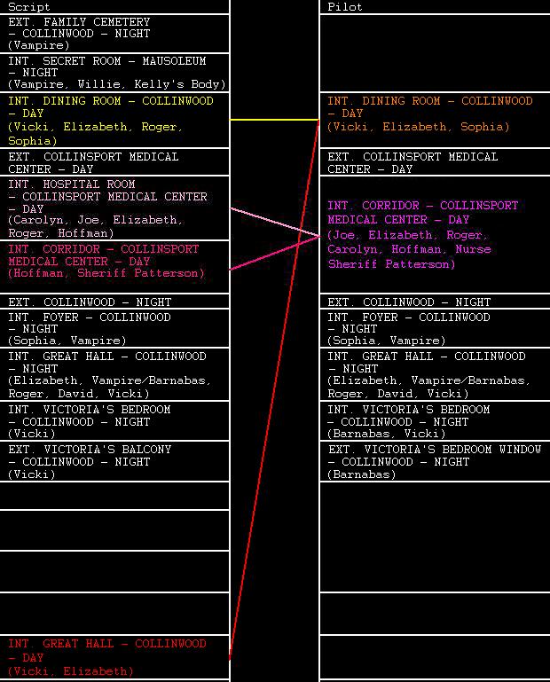This screenshot has height=682, width=550.
Task: Select Script INT. FOYER – COLLINWOOD scene
Action: click(x=114, y=328)
